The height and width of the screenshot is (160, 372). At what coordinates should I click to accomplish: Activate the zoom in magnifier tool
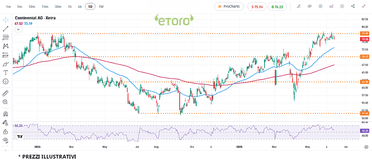(6, 102)
